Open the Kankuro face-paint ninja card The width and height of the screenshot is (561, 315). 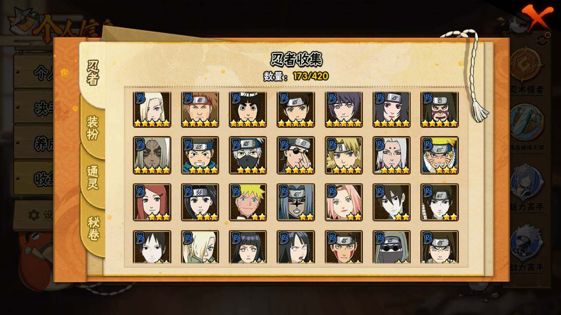click(x=440, y=109)
